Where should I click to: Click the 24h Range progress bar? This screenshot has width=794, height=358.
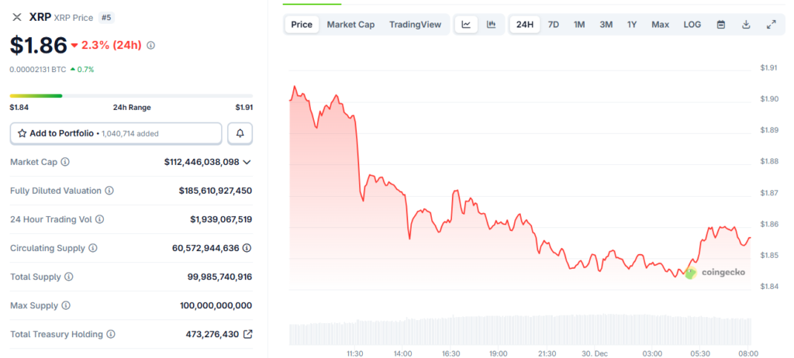[131, 96]
